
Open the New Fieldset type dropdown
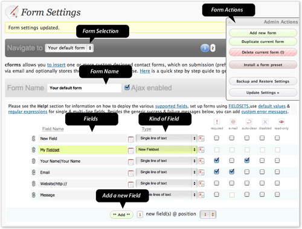(167, 149)
